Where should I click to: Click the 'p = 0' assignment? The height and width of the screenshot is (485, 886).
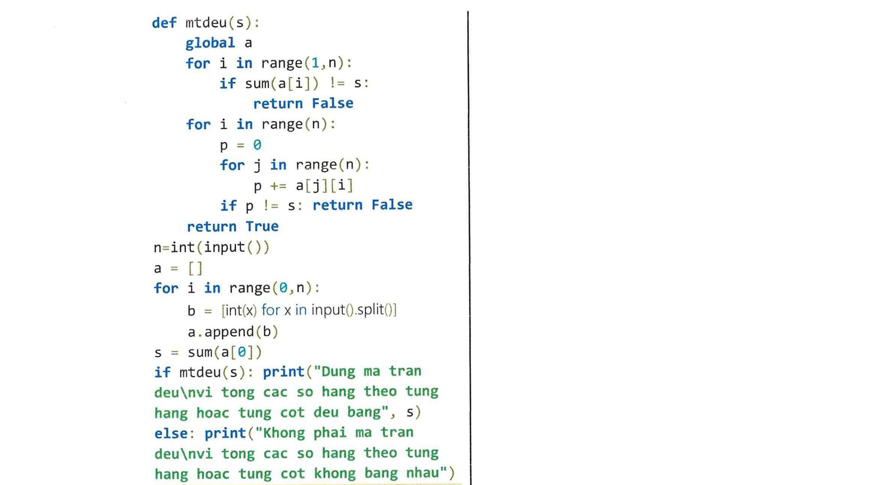point(241,145)
